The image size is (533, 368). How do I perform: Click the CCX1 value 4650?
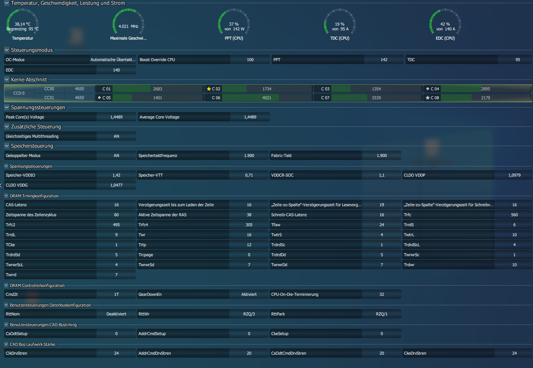(80, 98)
